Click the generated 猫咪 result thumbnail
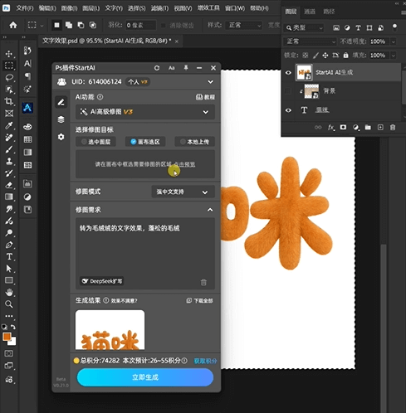406x413 pixels. (110, 329)
